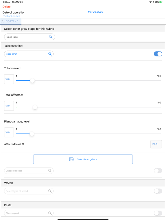Open the Select type of weed selector

pyautogui.click(x=29, y=191)
